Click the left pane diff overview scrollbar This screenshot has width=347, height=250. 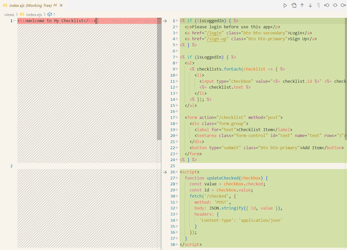point(159,79)
